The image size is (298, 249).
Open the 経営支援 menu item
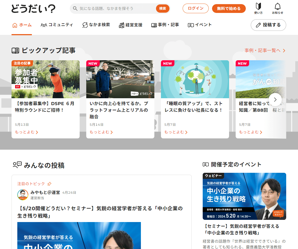(131, 25)
